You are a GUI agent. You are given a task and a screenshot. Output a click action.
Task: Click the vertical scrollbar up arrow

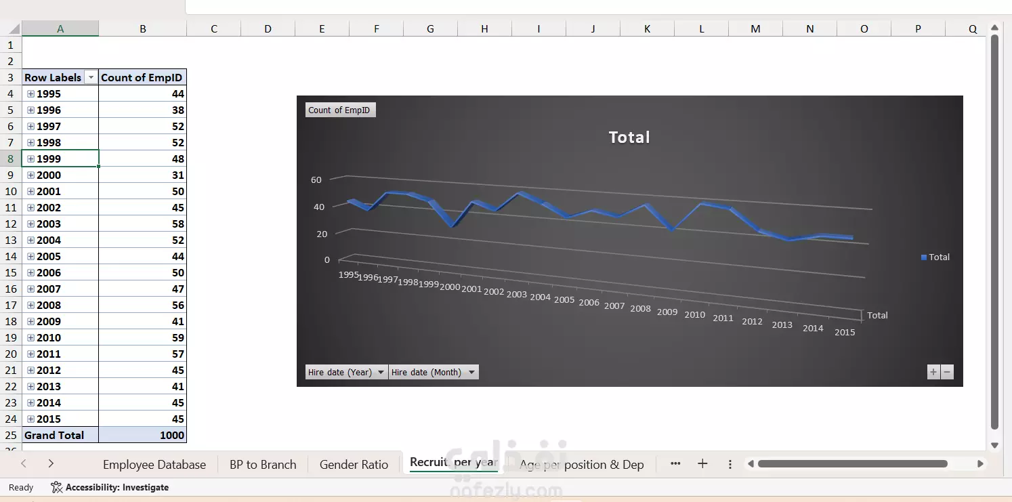coord(994,27)
